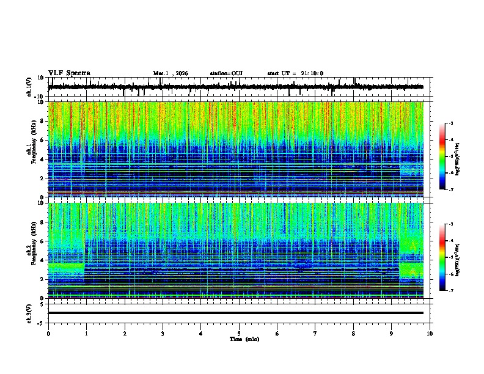Click time-axis tick label "10"

[x=430, y=334]
